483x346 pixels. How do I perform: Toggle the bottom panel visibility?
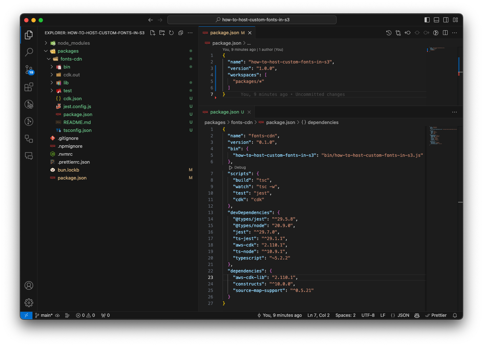tap(436, 20)
